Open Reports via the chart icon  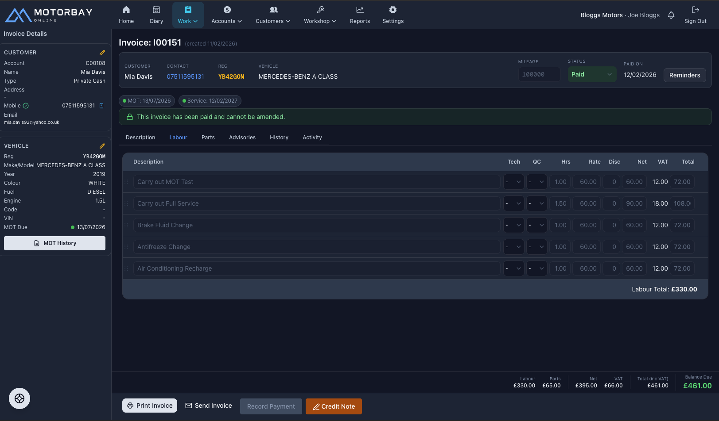click(360, 9)
